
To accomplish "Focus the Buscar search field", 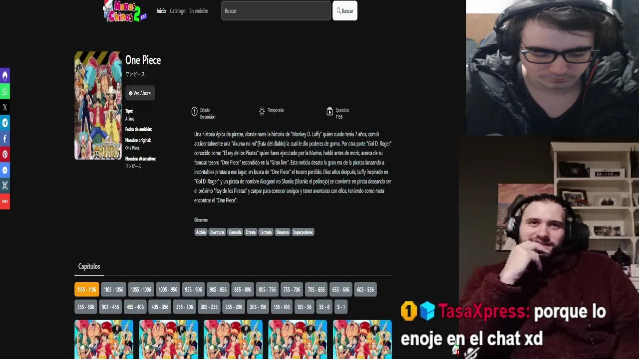I will click(x=276, y=10).
